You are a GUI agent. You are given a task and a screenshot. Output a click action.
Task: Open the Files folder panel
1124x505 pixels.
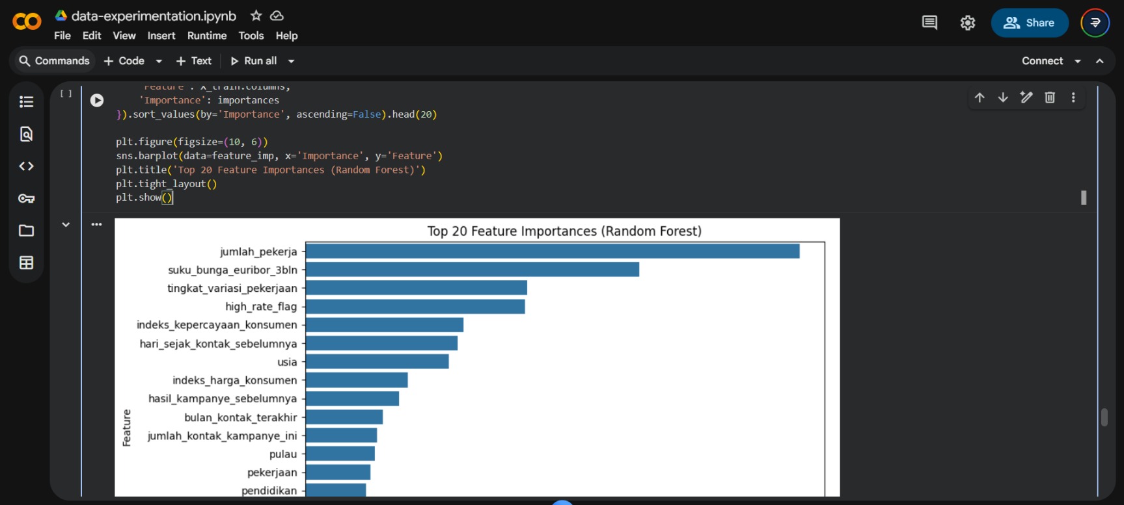[26, 231]
